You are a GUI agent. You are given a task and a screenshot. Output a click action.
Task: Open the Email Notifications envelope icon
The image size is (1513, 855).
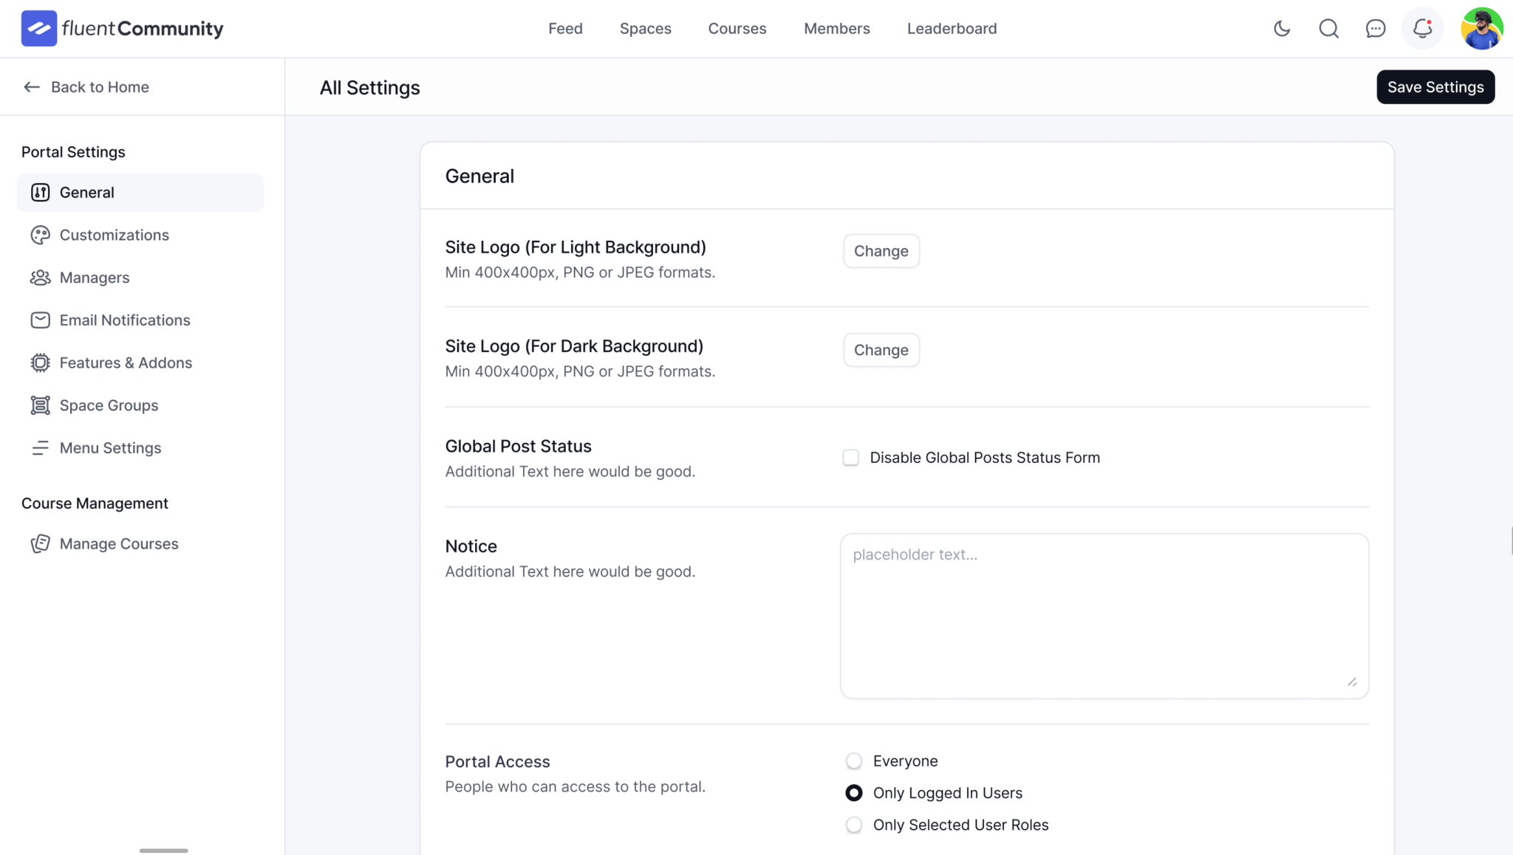pyautogui.click(x=40, y=320)
